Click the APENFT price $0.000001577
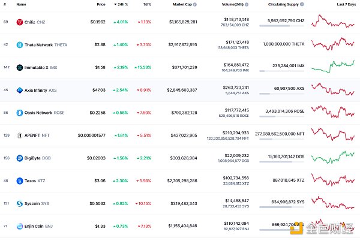 [92, 135]
